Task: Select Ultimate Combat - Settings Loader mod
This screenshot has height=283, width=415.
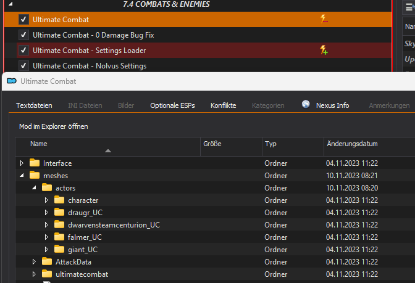Action: [89, 50]
